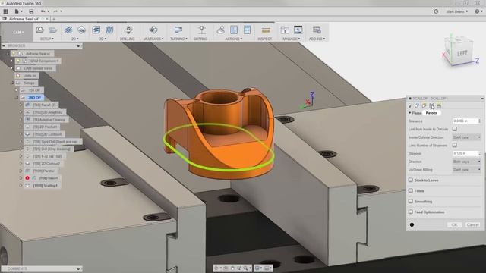This screenshot has height=273, width=486.
Task: Select the Multi-Axis tool icon
Action: click(x=153, y=30)
